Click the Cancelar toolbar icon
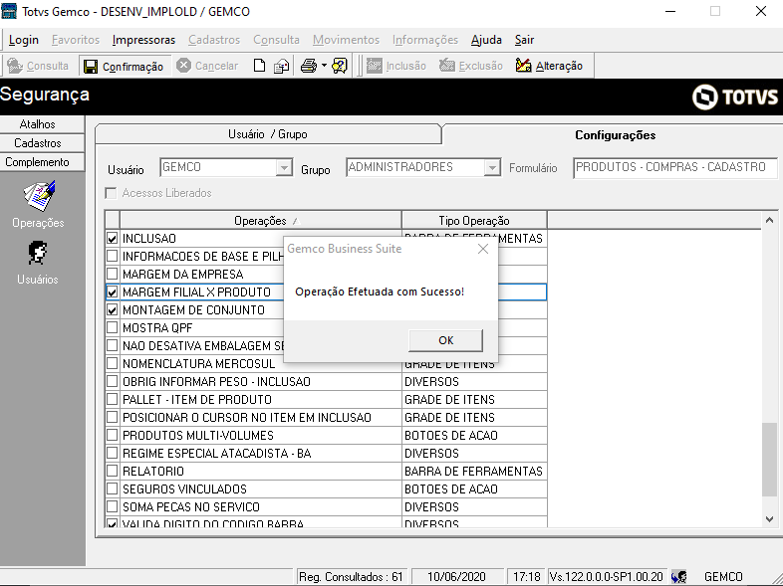 click(x=183, y=66)
